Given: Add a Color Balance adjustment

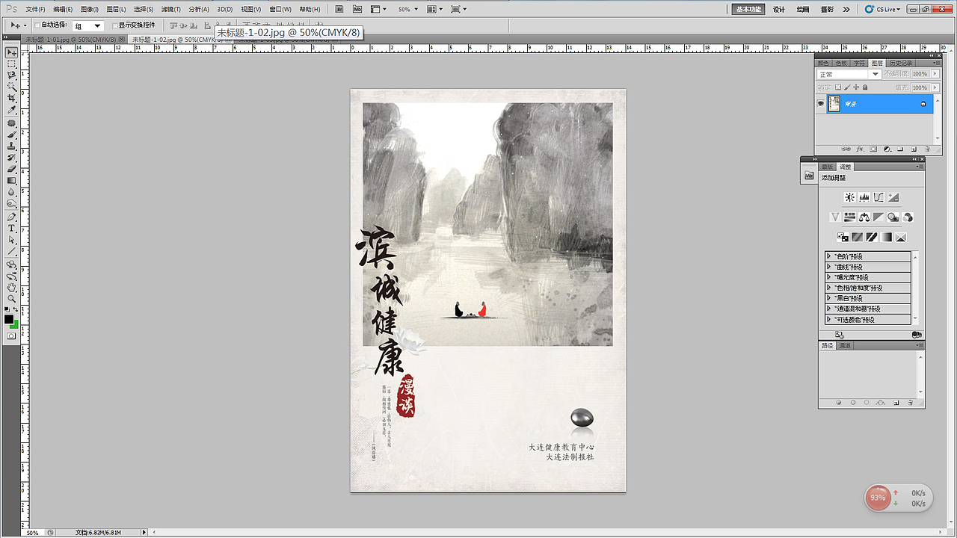Looking at the screenshot, I should point(864,217).
